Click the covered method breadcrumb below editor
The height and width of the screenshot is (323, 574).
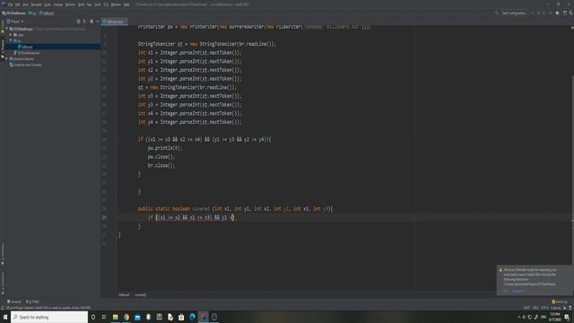(140, 295)
